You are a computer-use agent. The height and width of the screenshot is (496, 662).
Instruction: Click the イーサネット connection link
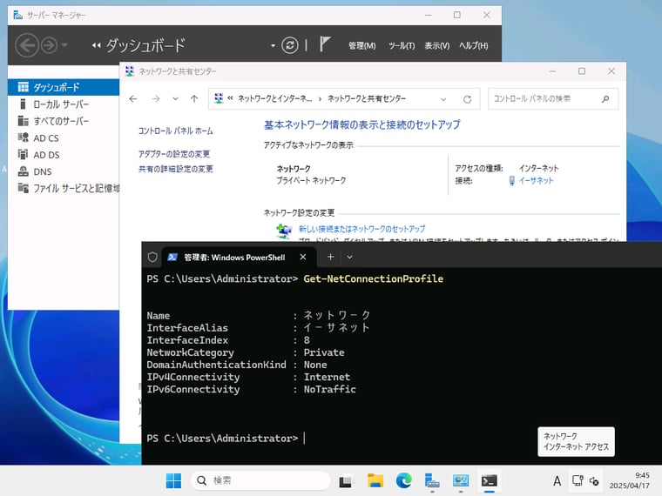(536, 180)
